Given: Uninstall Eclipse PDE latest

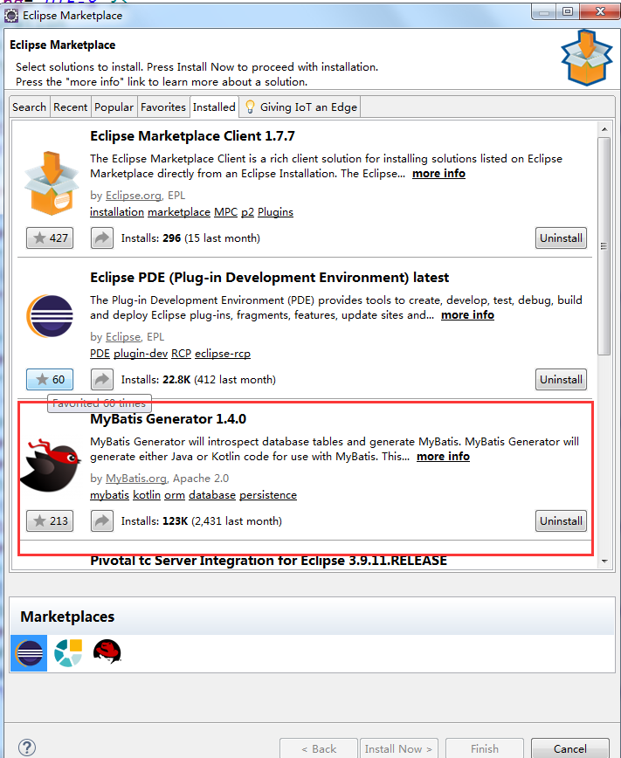Looking at the screenshot, I should click(x=561, y=380).
